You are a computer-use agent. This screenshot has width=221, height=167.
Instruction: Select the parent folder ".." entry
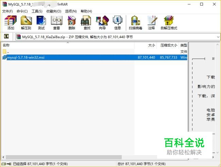point(6,52)
